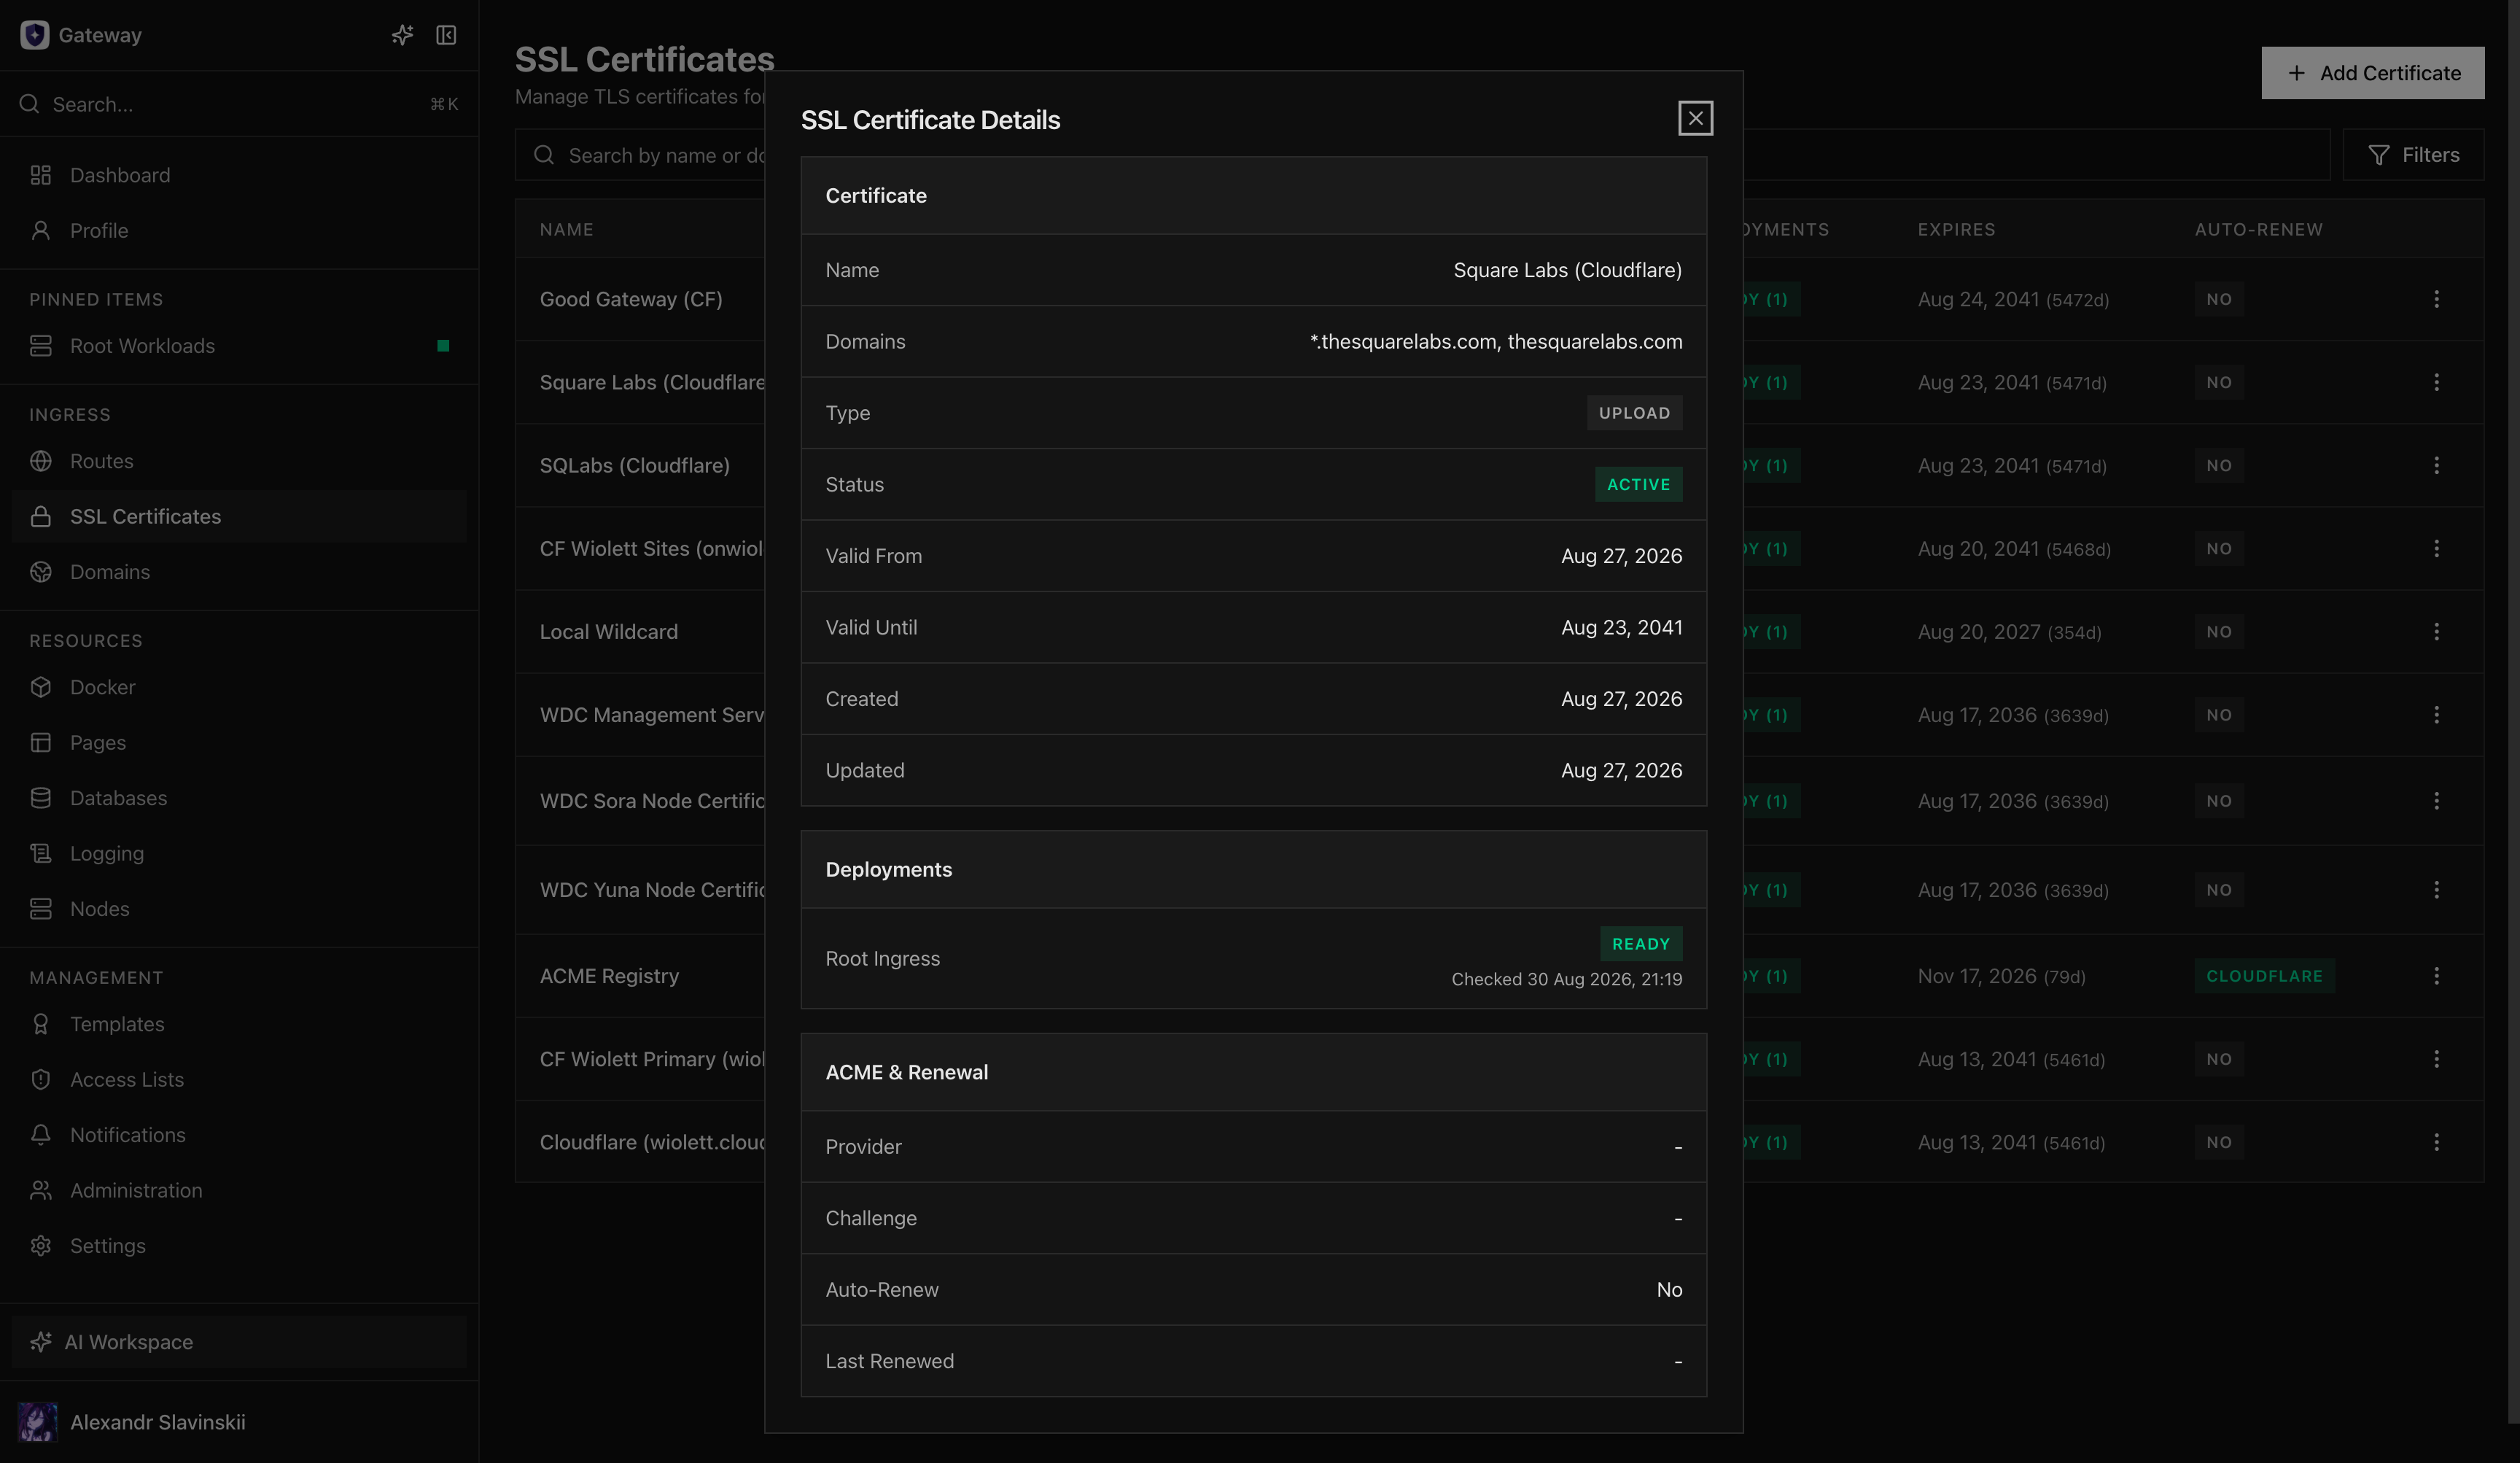Click the globe icon beside Routes
The height and width of the screenshot is (1463, 2520).
click(x=41, y=461)
